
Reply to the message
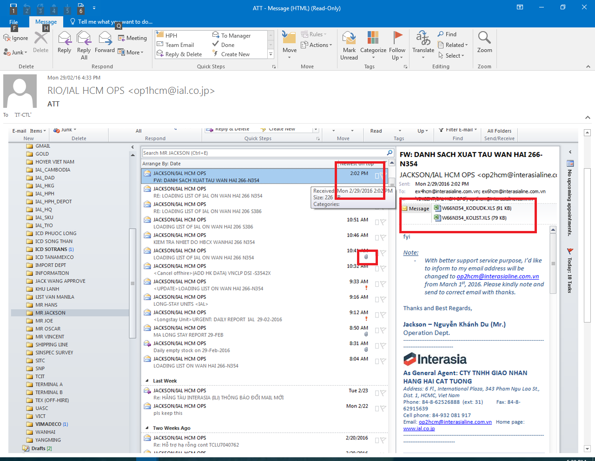click(x=65, y=43)
